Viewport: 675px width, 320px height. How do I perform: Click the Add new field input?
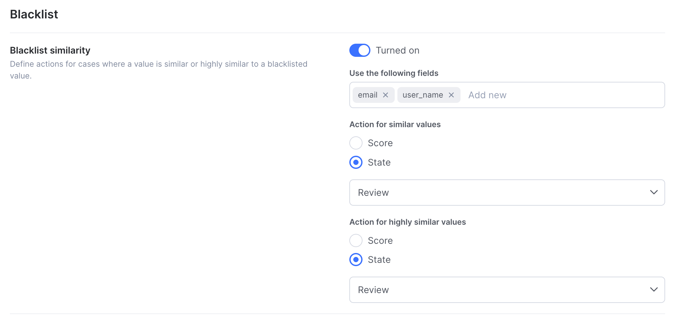point(559,95)
